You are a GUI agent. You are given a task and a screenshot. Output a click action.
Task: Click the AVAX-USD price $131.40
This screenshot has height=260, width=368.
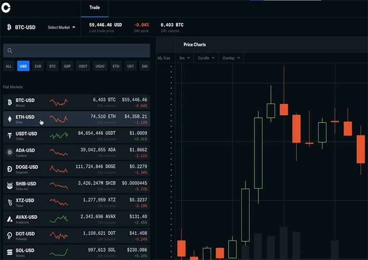tap(138, 217)
